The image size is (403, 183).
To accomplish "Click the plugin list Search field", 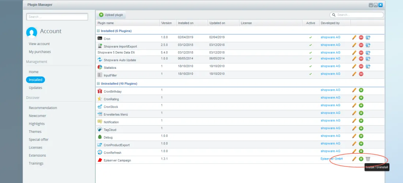I will pyautogui.click(x=357, y=15).
